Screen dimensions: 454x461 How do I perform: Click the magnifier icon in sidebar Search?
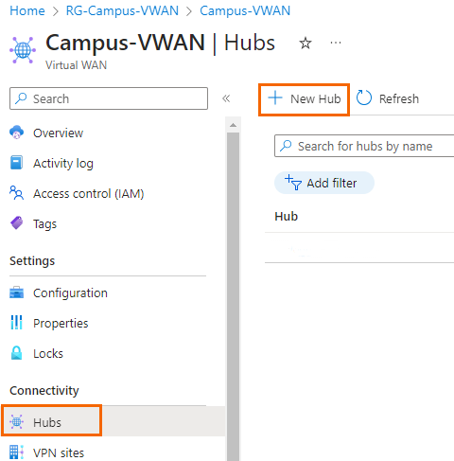point(21,98)
